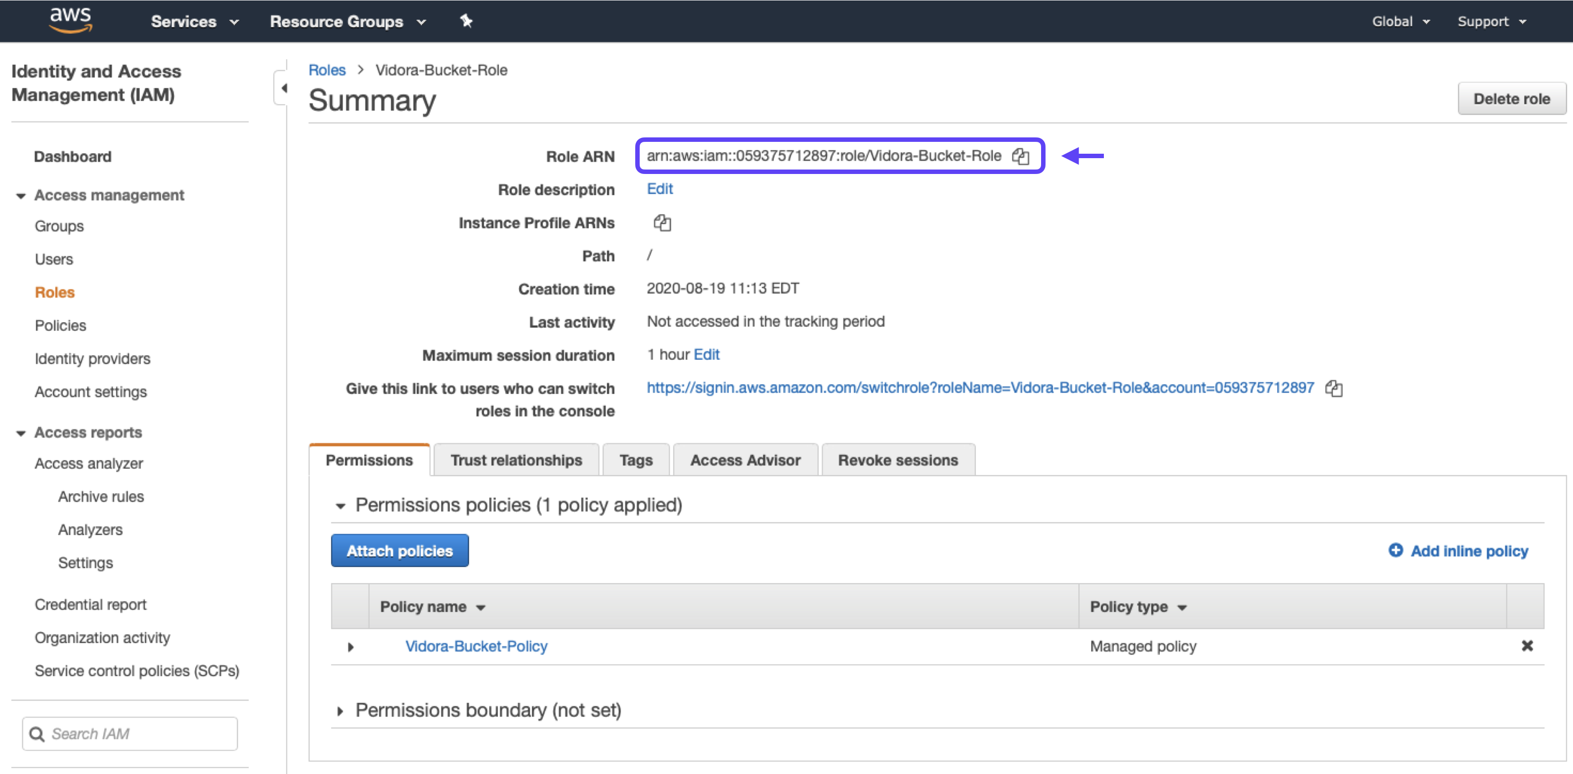This screenshot has height=774, width=1573.
Task: Open Identity providers page
Action: click(x=92, y=359)
